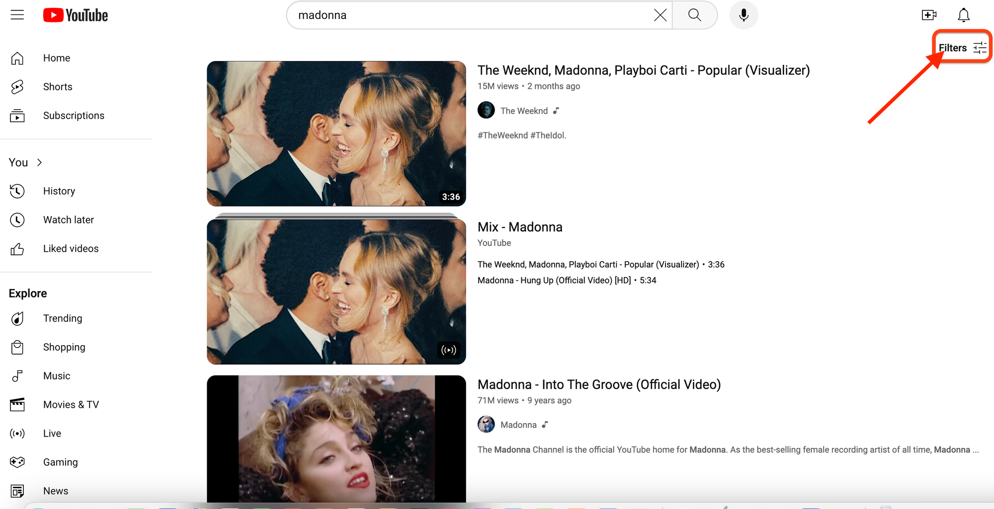Open the notifications bell
Image resolution: width=994 pixels, height=509 pixels.
point(964,15)
